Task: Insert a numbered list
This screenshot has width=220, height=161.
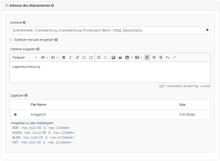Action: point(91,57)
